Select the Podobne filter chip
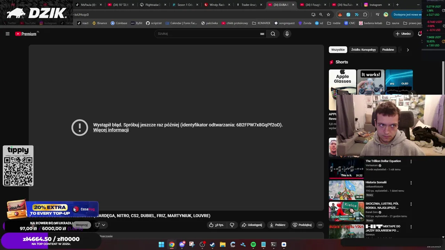The width and height of the screenshot is (445, 250). click(388, 50)
